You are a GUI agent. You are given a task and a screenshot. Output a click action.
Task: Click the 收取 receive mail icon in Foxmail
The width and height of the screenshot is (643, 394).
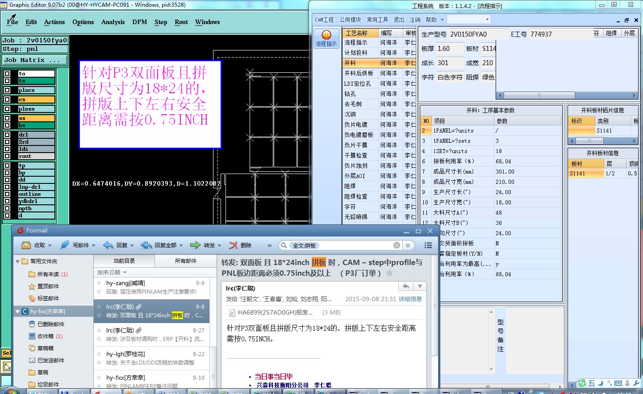point(26,245)
